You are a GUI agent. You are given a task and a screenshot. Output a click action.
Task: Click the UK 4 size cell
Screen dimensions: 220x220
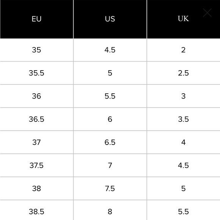point(184,142)
